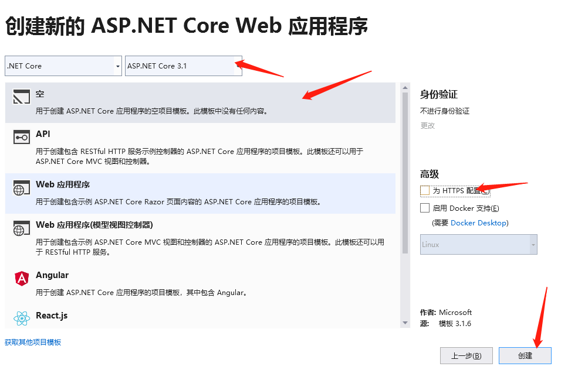
Task: Enable the 启用 Docker 支持 checkbox
Action: 425,208
